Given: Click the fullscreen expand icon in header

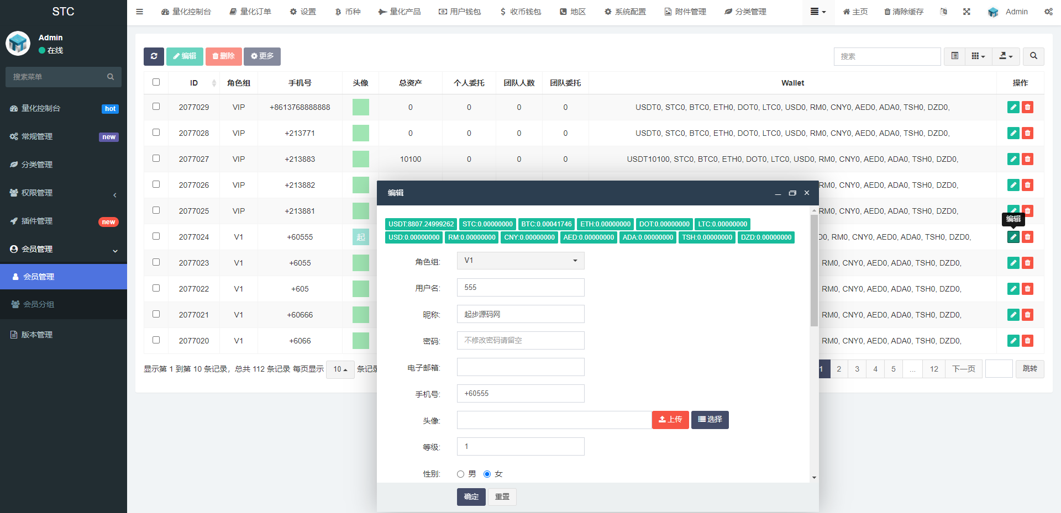Looking at the screenshot, I should tap(967, 12).
